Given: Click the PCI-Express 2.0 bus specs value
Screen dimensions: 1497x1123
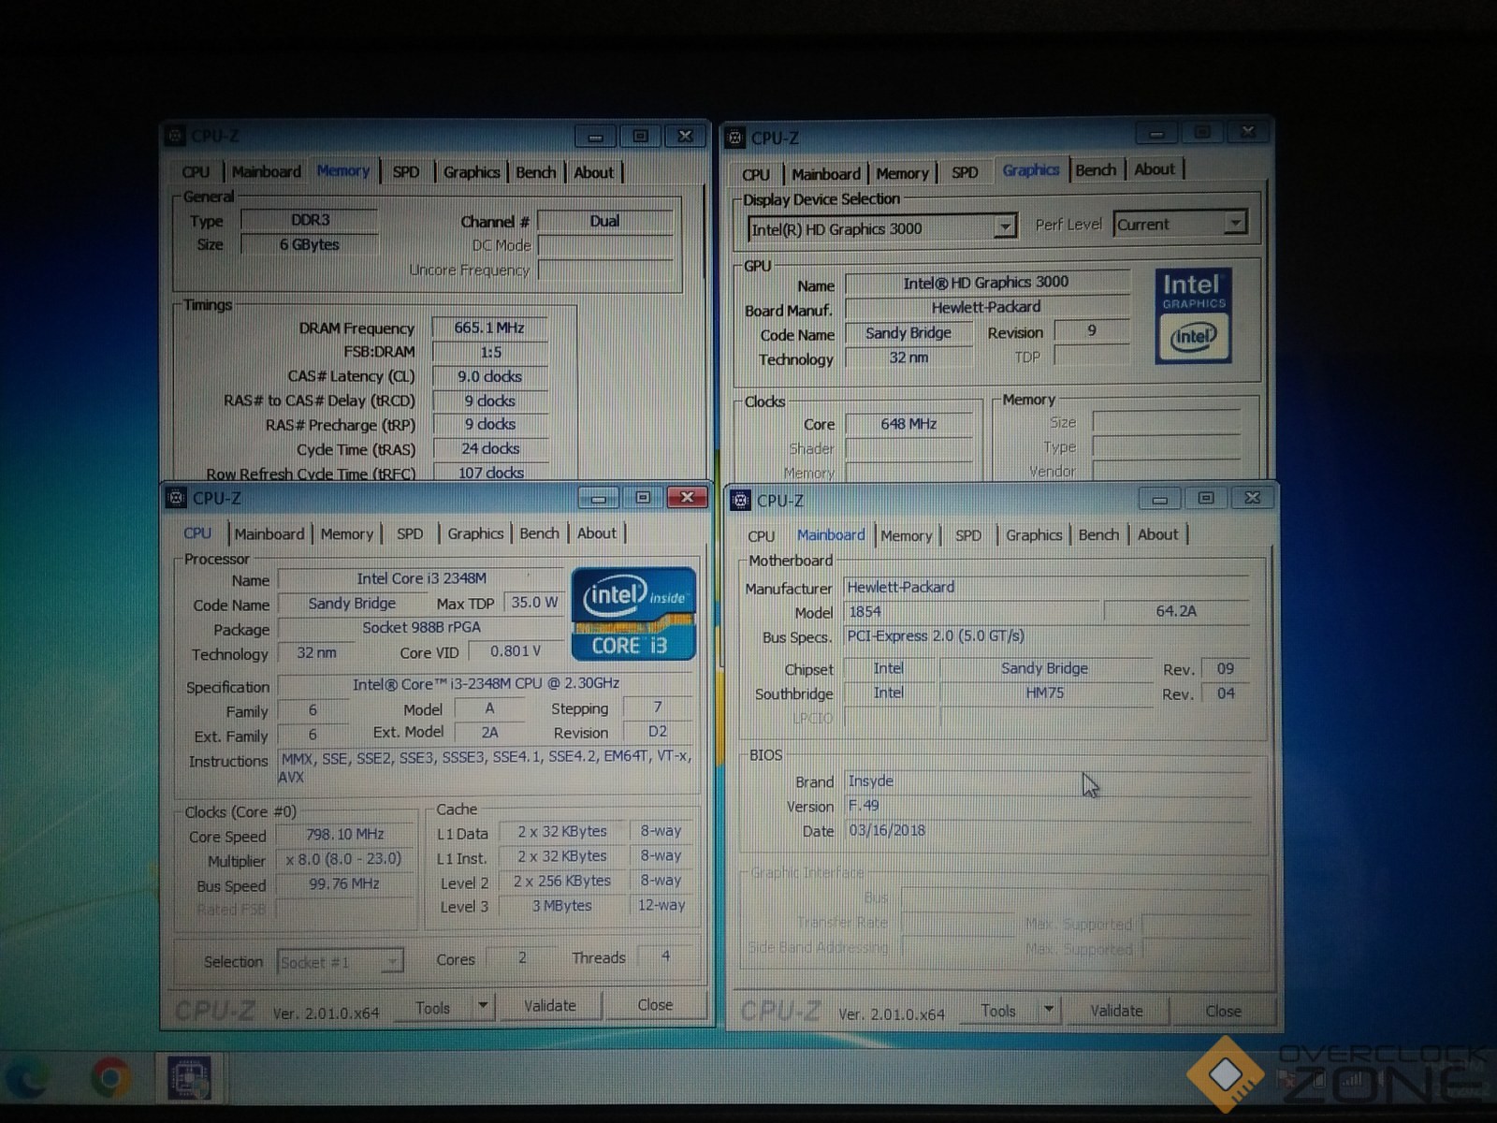Looking at the screenshot, I should coord(1048,635).
